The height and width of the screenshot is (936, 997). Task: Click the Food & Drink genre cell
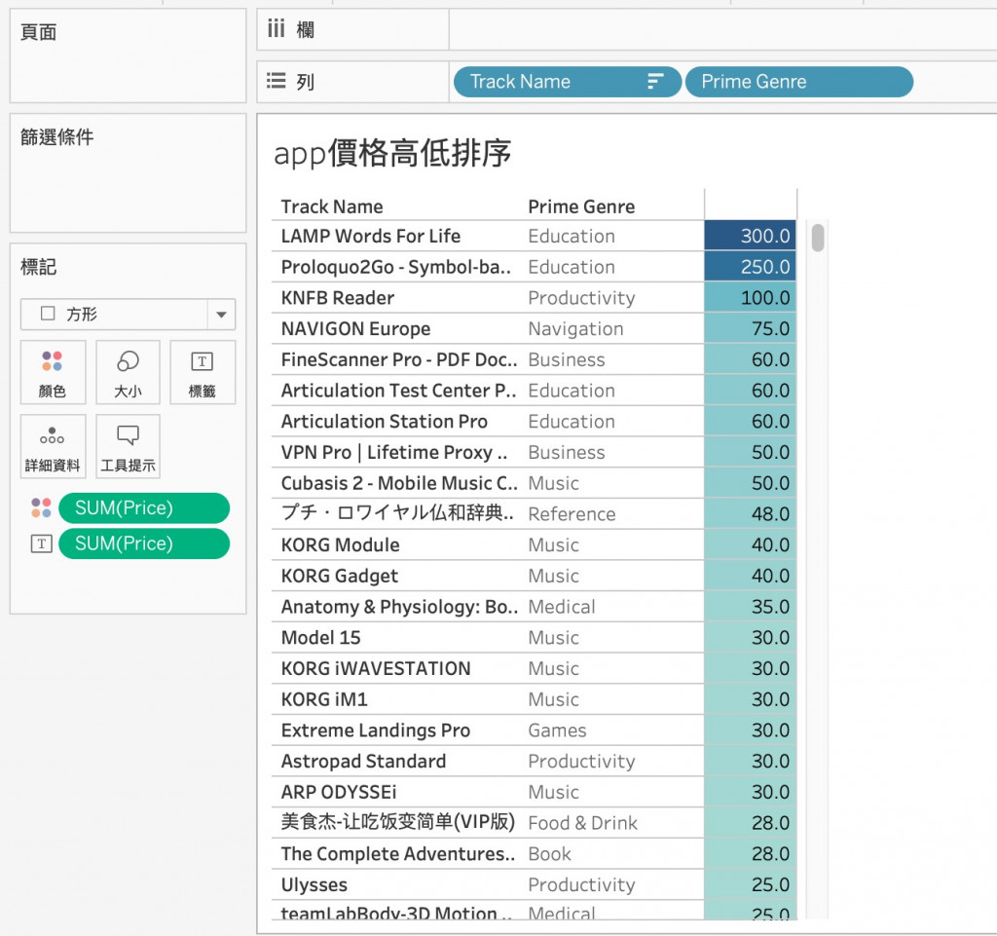[583, 823]
